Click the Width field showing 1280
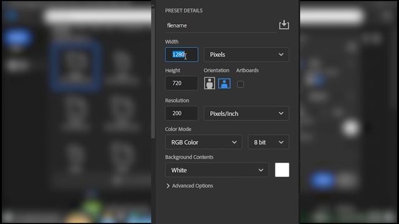The height and width of the screenshot is (224, 399). click(x=181, y=55)
